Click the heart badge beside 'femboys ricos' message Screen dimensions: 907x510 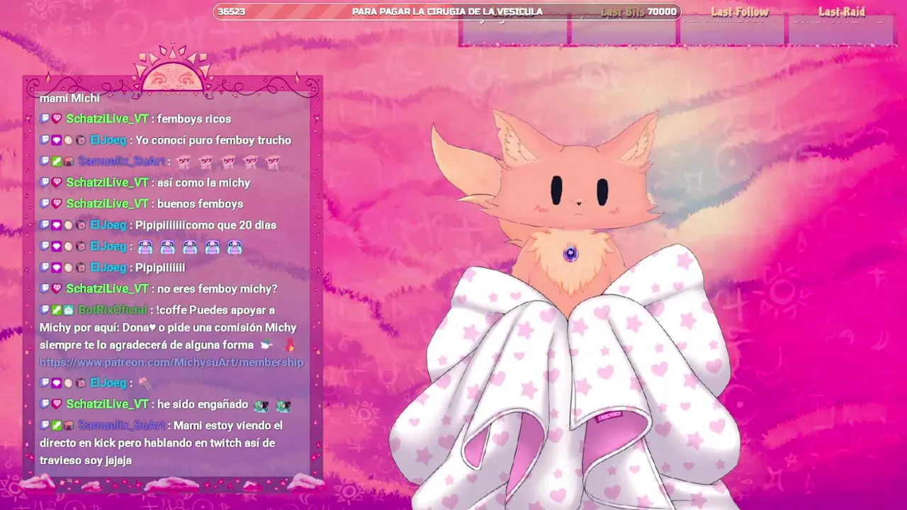pyautogui.click(x=57, y=119)
